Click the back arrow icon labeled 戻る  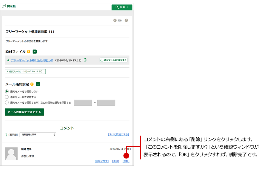click(115, 20)
